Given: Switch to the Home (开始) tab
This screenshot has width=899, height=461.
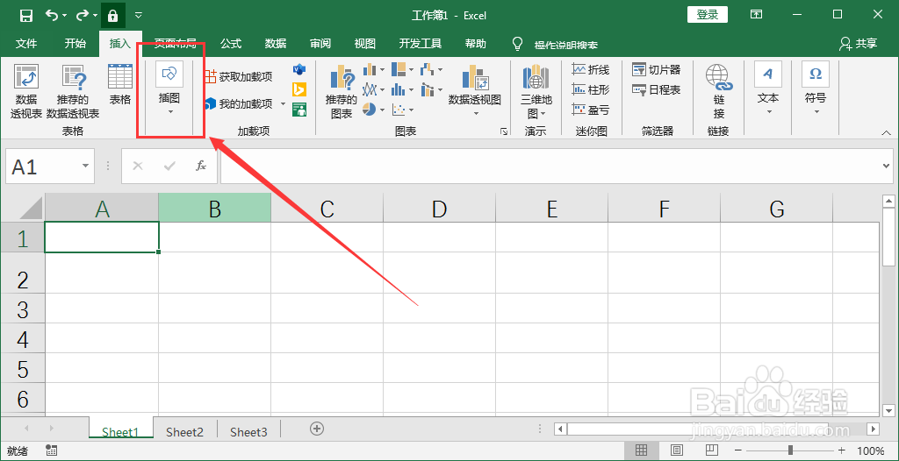Looking at the screenshot, I should 76,44.
